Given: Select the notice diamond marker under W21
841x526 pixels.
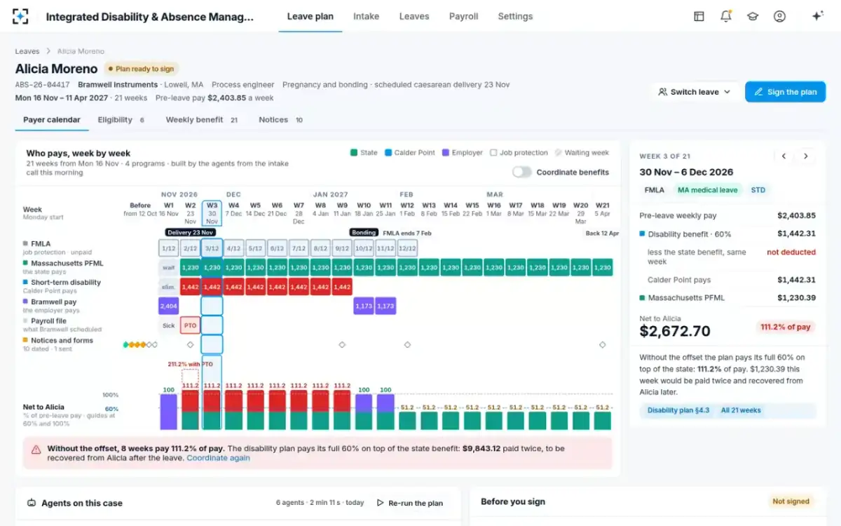Looking at the screenshot, I should click(602, 344).
